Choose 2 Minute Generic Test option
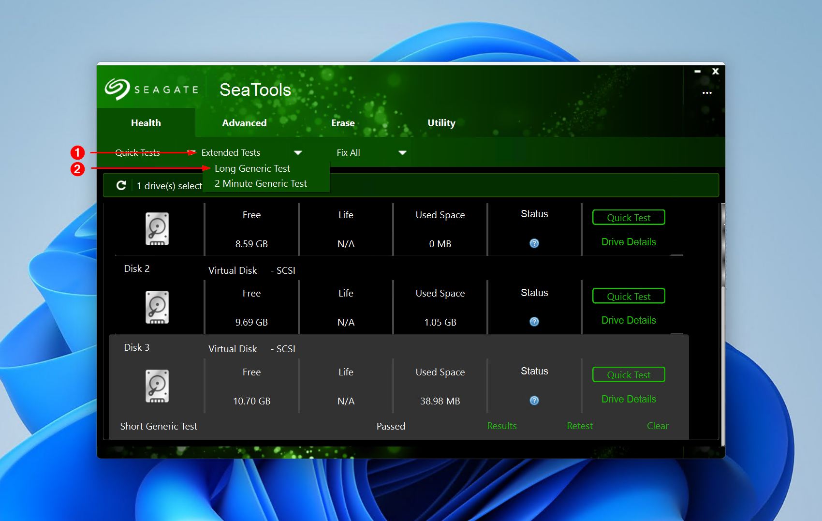The height and width of the screenshot is (521, 822). coord(261,183)
